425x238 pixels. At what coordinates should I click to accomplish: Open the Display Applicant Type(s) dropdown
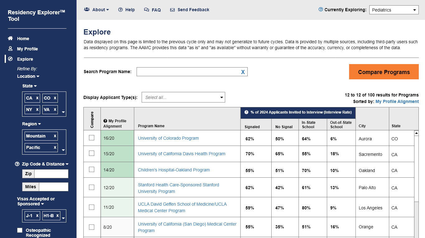point(183,97)
